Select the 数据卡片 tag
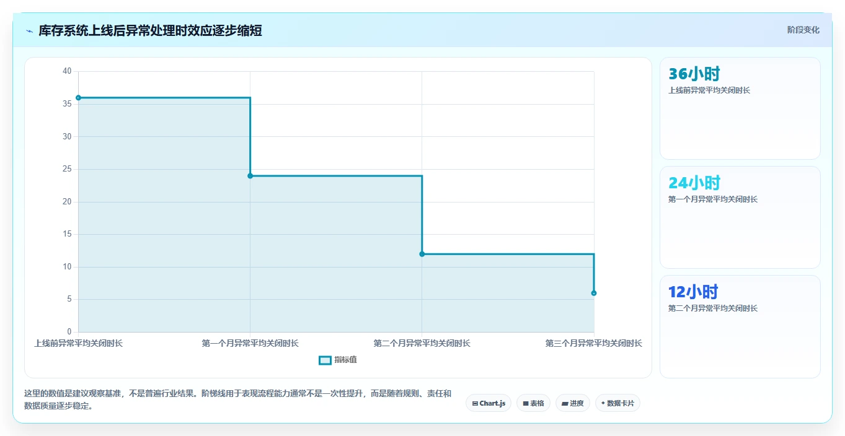The image size is (845, 436). point(617,403)
